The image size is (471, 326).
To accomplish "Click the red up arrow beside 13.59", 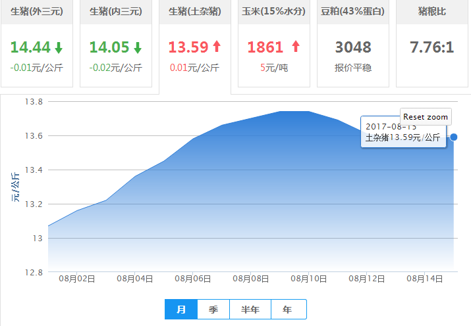I will [x=217, y=47].
